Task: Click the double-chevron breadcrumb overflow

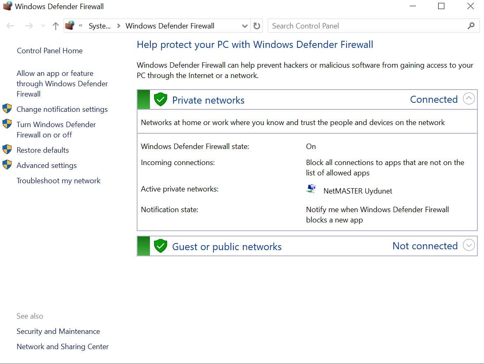Action: [81, 26]
